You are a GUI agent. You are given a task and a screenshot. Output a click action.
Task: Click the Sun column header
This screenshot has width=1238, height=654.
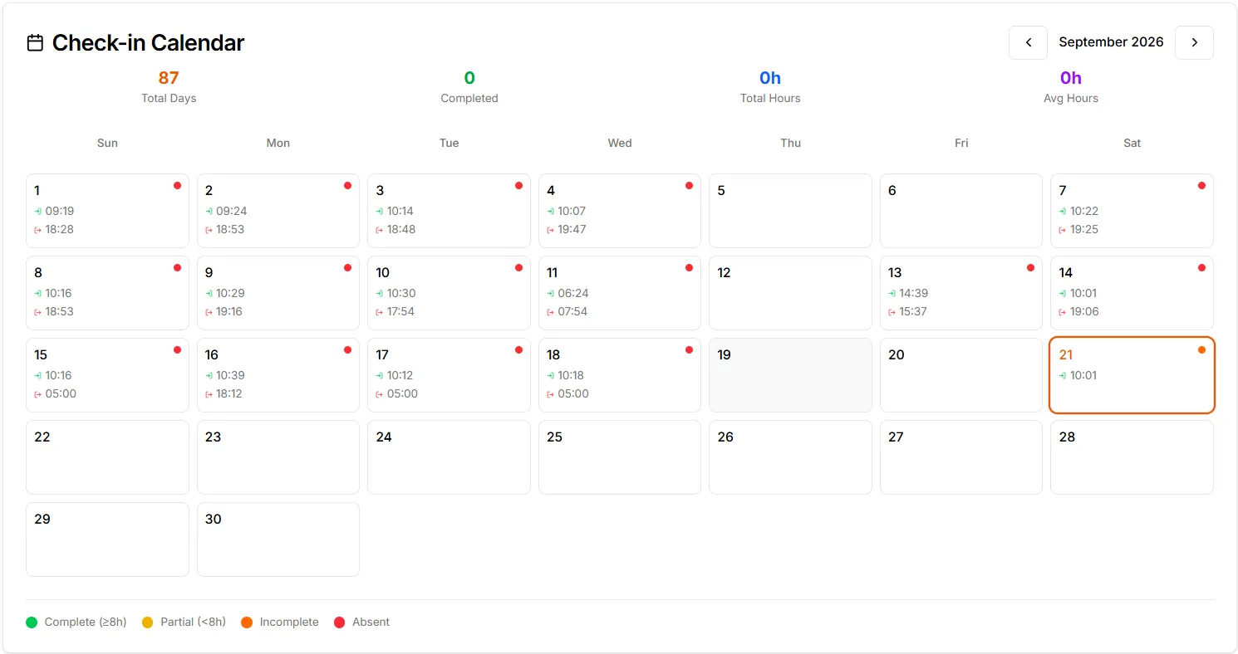[107, 143]
